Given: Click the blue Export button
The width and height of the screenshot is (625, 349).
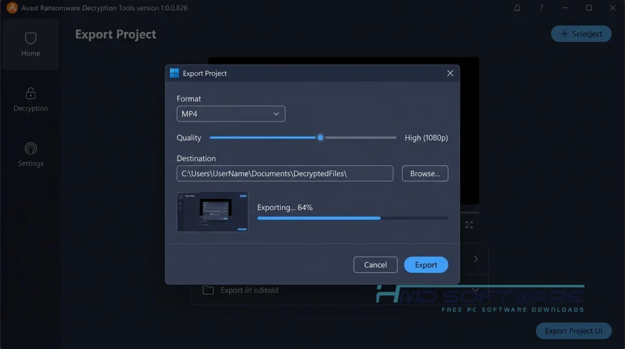Looking at the screenshot, I should point(425,265).
